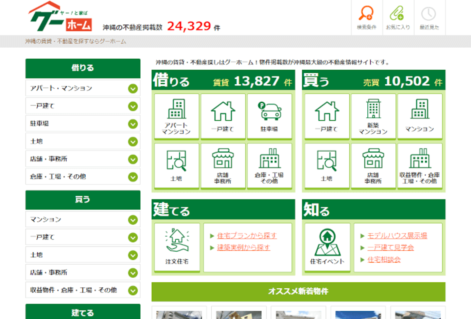This screenshot has height=319, width=471.
Task: Open the 借りる sidebar section header
Action: 83,68
